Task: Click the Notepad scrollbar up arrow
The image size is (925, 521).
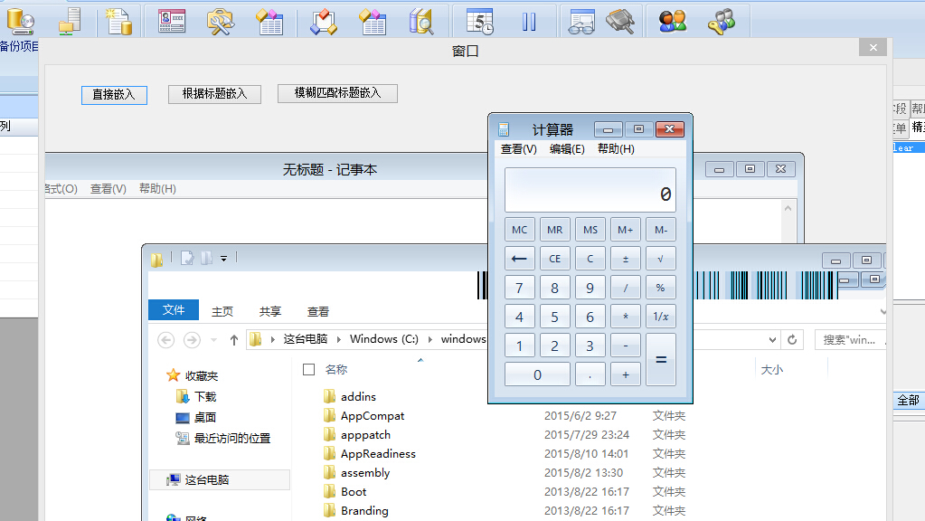Action: pyautogui.click(x=788, y=208)
